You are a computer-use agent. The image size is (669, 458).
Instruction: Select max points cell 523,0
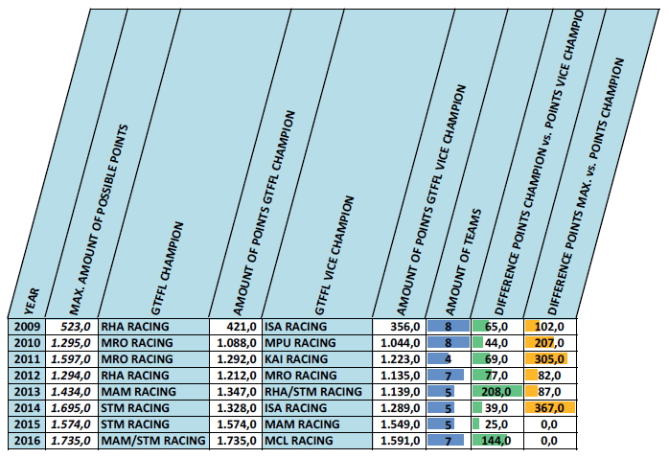[72, 327]
